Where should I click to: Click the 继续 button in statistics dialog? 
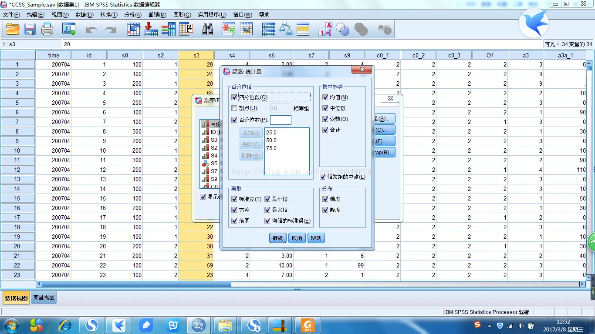pyautogui.click(x=278, y=238)
